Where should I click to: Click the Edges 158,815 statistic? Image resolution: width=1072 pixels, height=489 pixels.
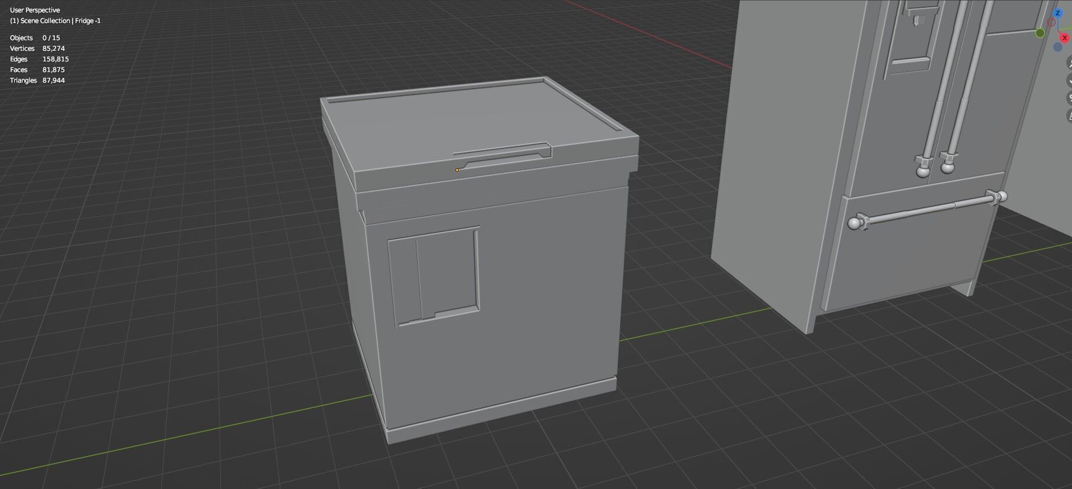click(39, 59)
